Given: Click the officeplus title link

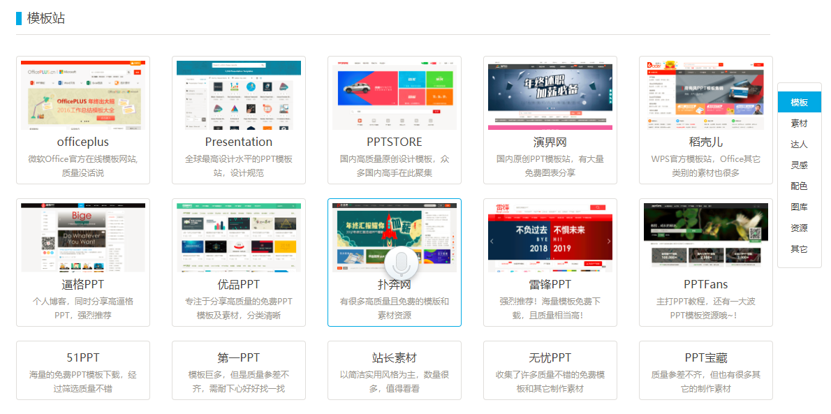Looking at the screenshot, I should pos(83,142).
